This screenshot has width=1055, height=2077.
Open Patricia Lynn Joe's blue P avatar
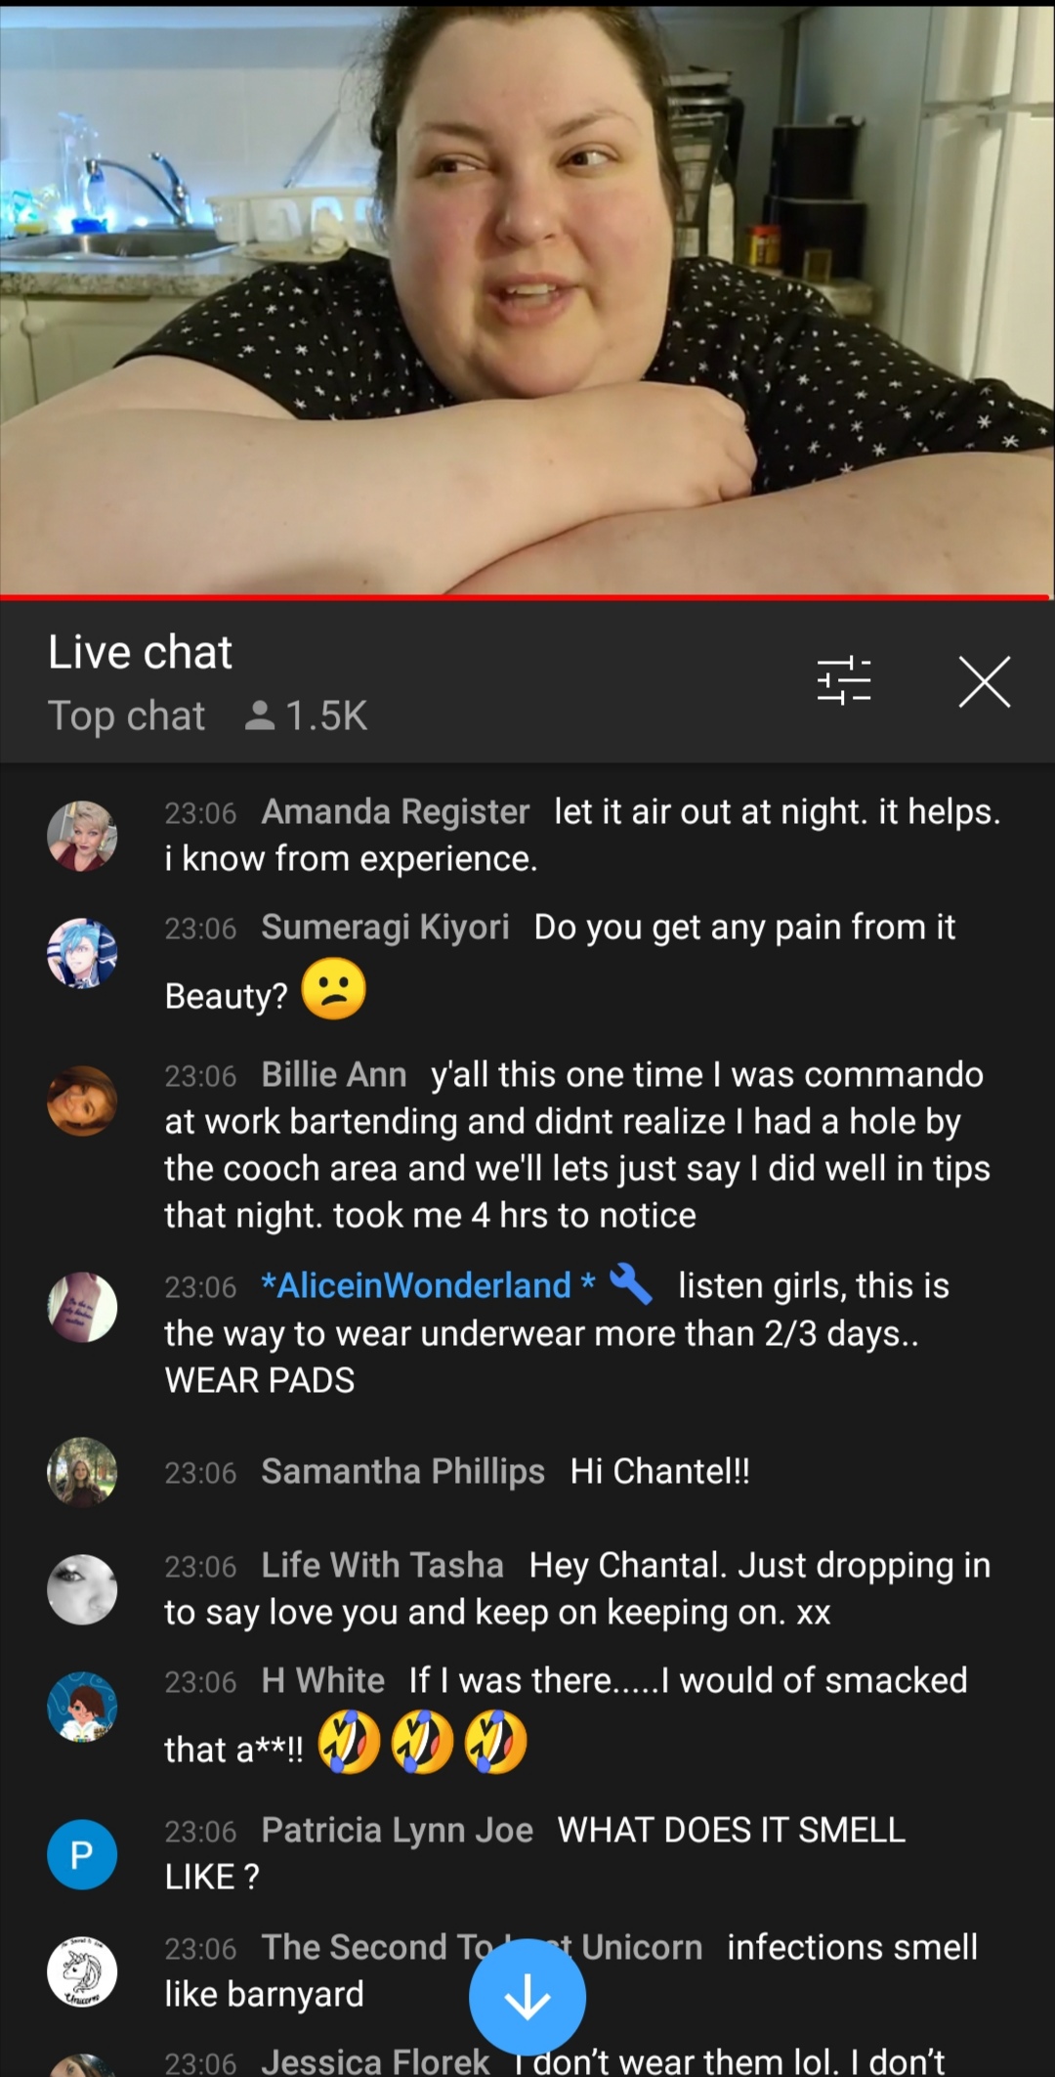coord(82,1854)
